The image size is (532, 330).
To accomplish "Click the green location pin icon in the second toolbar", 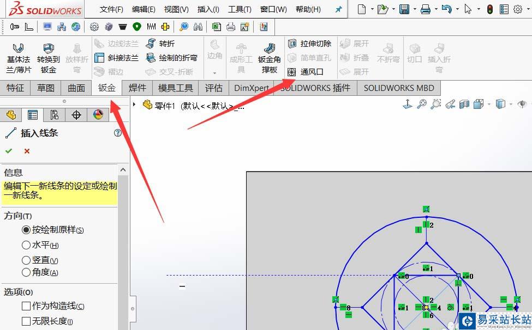I will 137,26.
